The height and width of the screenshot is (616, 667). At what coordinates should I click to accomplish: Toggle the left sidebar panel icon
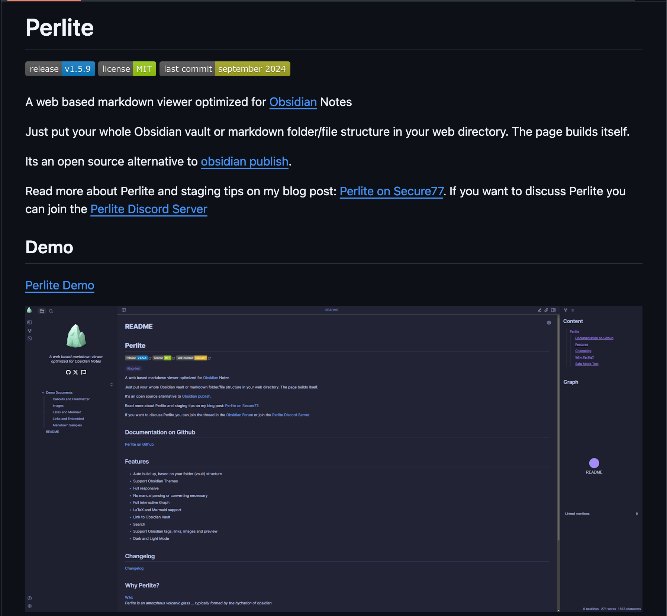pyautogui.click(x=30, y=322)
